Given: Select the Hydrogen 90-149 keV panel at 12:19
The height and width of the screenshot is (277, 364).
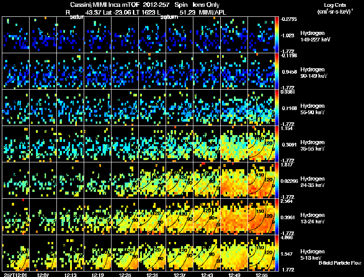Looking at the screenshot, I should click(98, 71).
